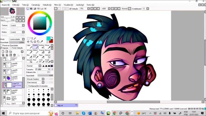Open the Camada menu
Image resolution: width=206 pixels, height=116 pixels.
click(36, 5)
